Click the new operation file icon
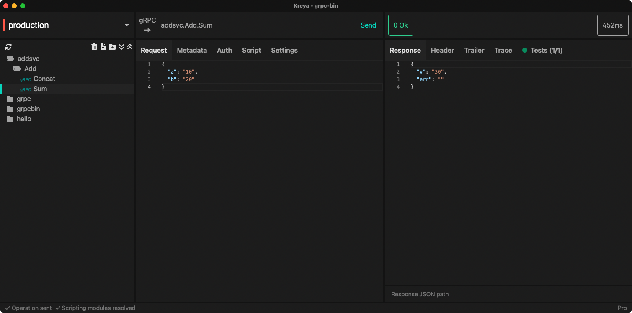This screenshot has width=632, height=313. click(103, 47)
